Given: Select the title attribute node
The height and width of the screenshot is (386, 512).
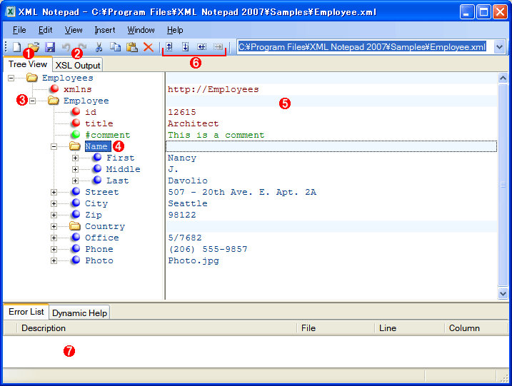Looking at the screenshot, I should pos(99,123).
